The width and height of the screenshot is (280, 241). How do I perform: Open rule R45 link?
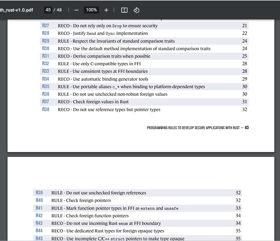(39, 239)
